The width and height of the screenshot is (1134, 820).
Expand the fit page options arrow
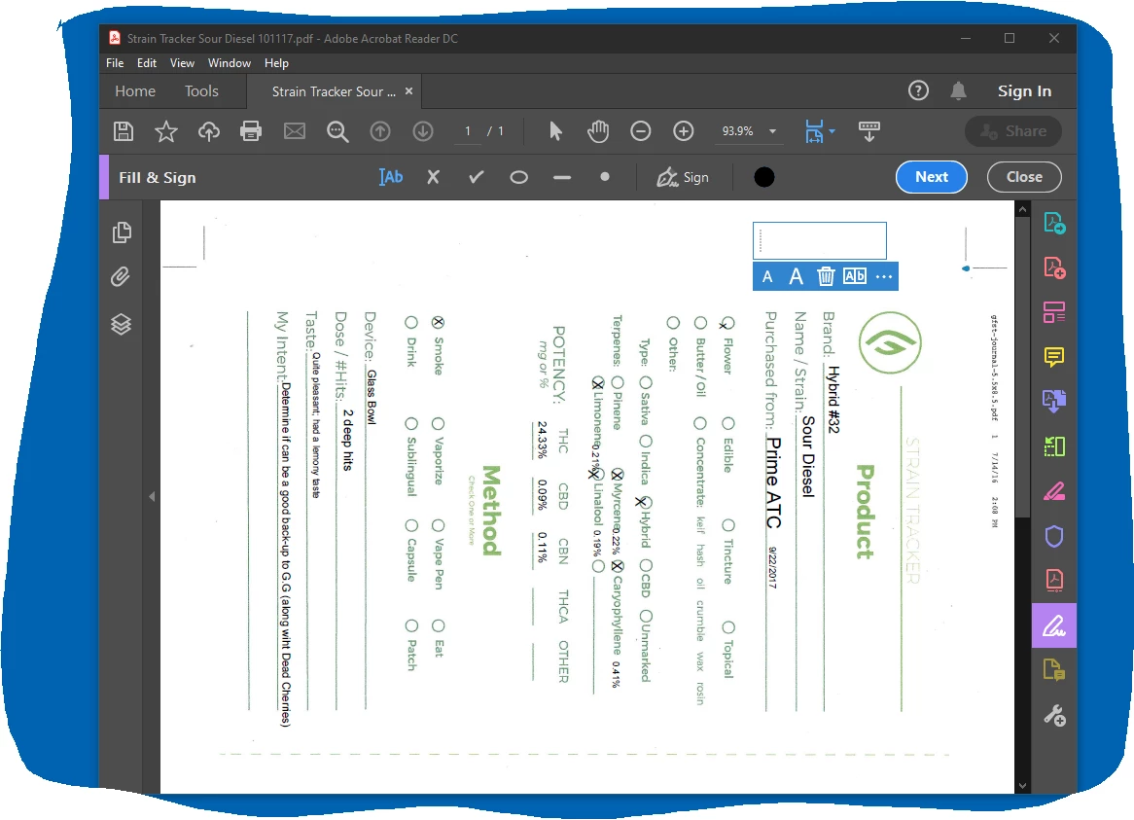(x=832, y=131)
